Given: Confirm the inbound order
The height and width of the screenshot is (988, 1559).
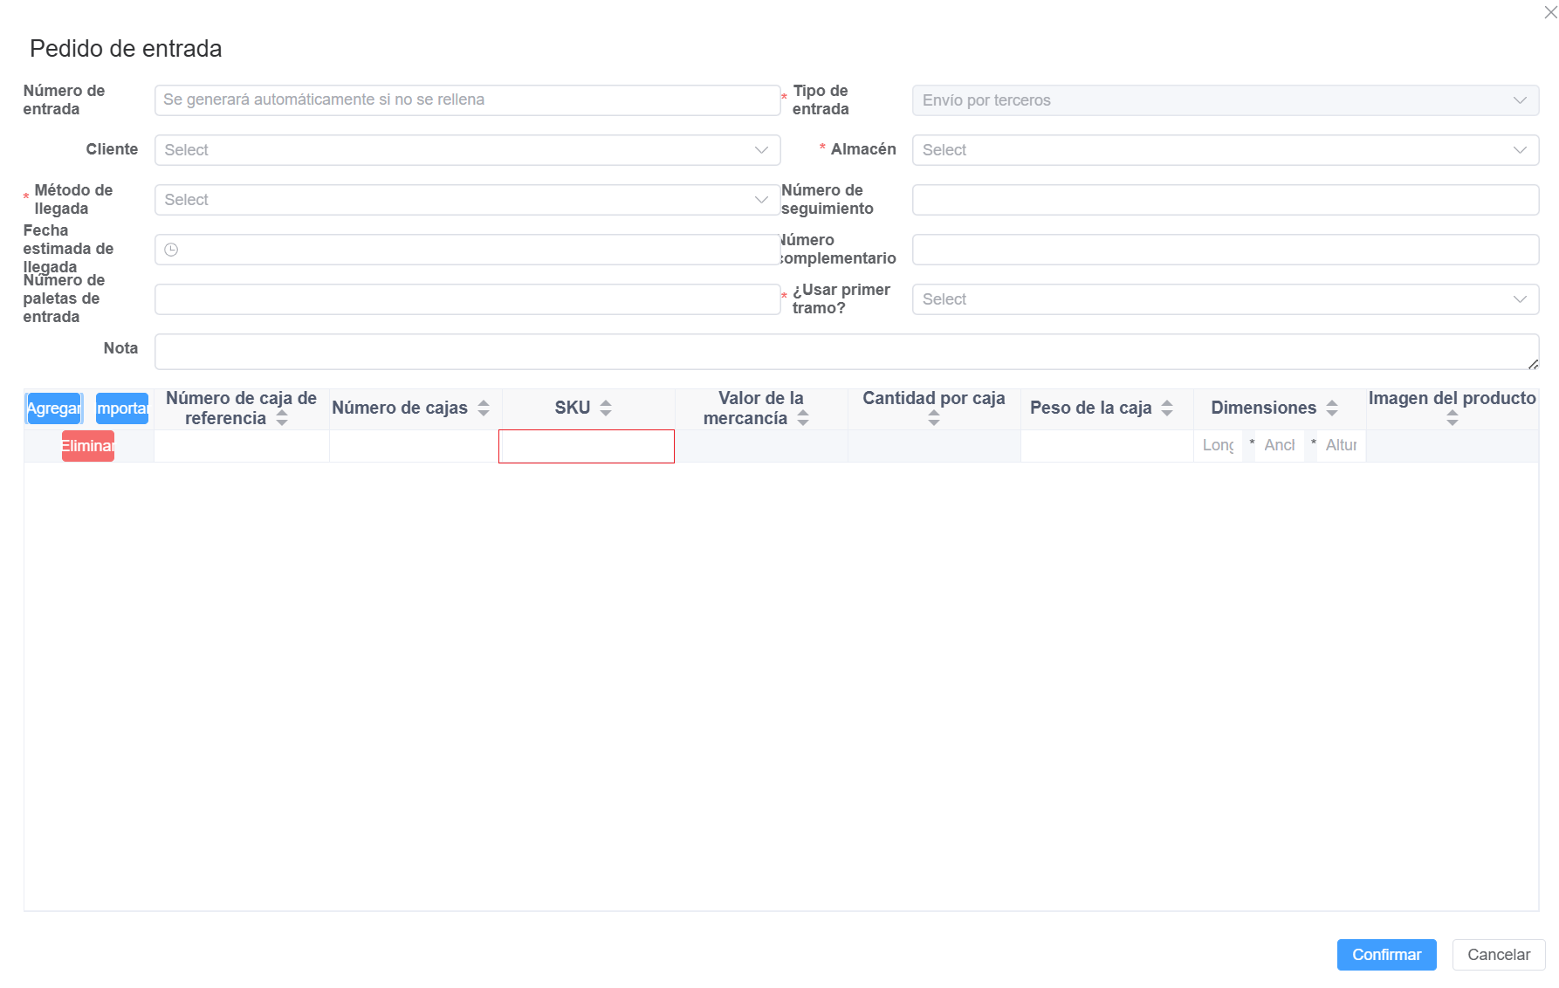Looking at the screenshot, I should pyautogui.click(x=1386, y=955).
